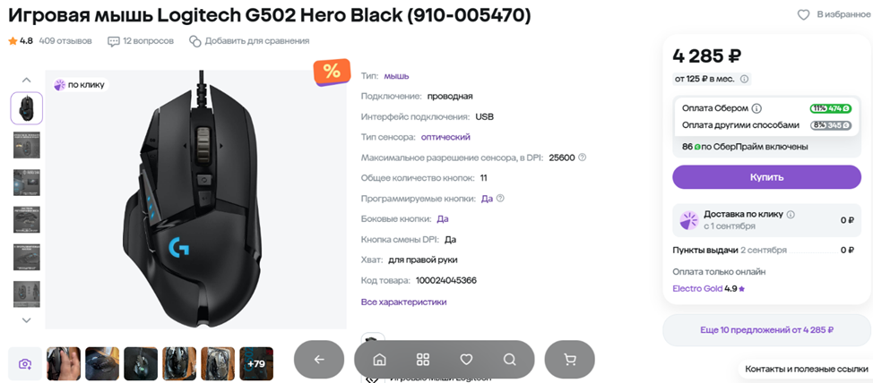Open the home icon in bottom bar

click(x=379, y=360)
